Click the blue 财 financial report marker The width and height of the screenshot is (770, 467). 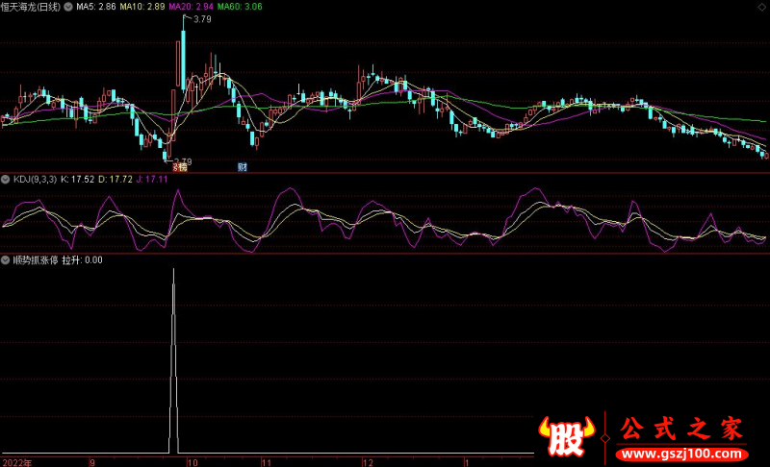[242, 167]
